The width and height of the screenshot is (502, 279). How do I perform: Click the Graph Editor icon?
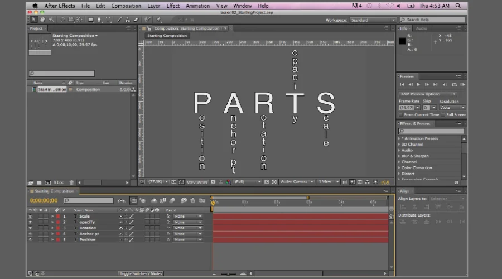(202, 200)
